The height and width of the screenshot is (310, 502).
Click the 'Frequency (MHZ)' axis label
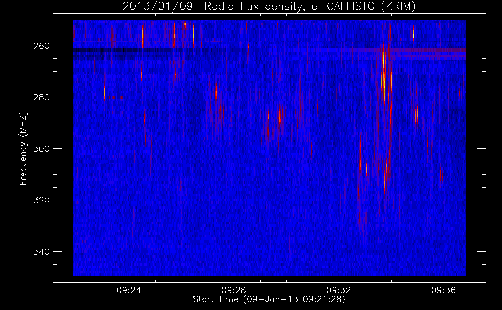(x=23, y=148)
